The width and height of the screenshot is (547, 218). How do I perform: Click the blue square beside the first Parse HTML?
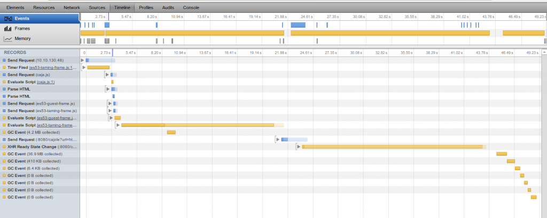click(4, 89)
